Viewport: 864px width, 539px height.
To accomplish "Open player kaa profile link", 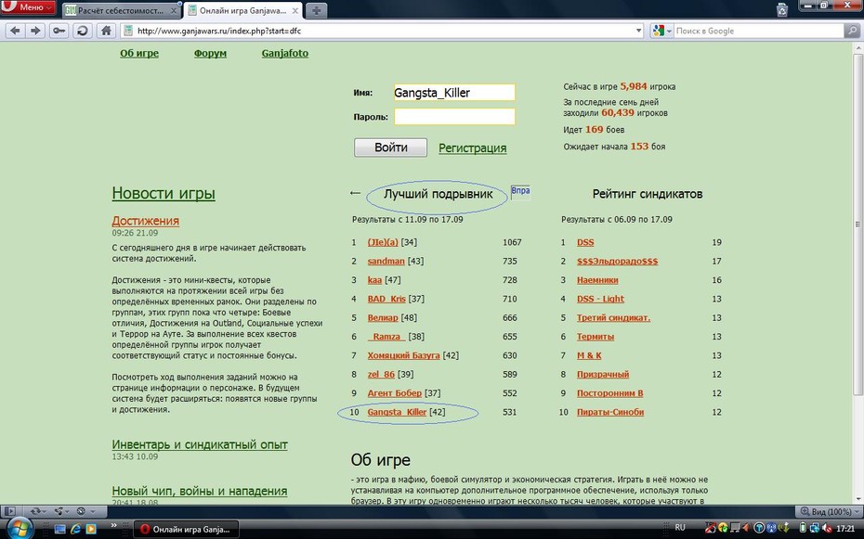I will tap(374, 280).
